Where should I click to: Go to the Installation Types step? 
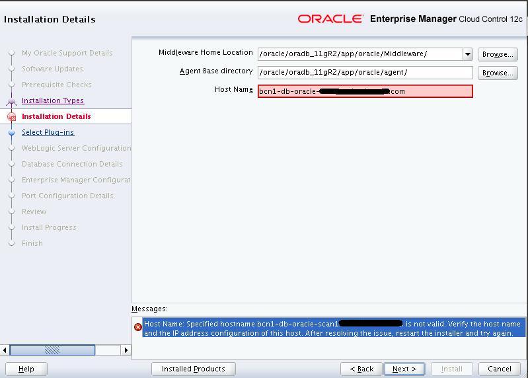[x=53, y=100]
